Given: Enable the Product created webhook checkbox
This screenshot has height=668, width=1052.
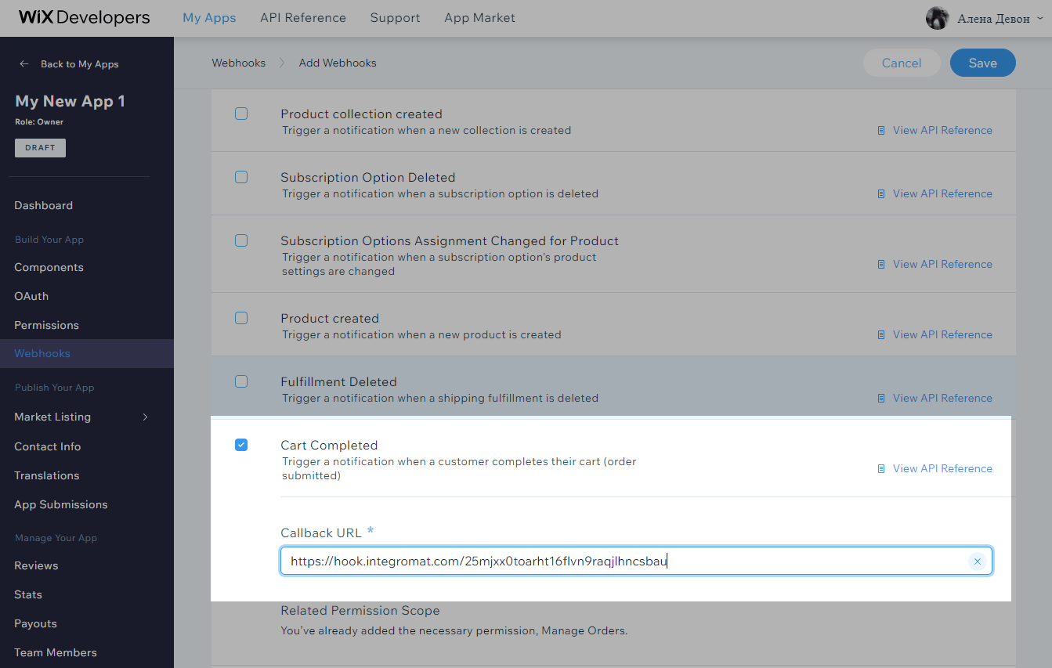Looking at the screenshot, I should tap(241, 318).
